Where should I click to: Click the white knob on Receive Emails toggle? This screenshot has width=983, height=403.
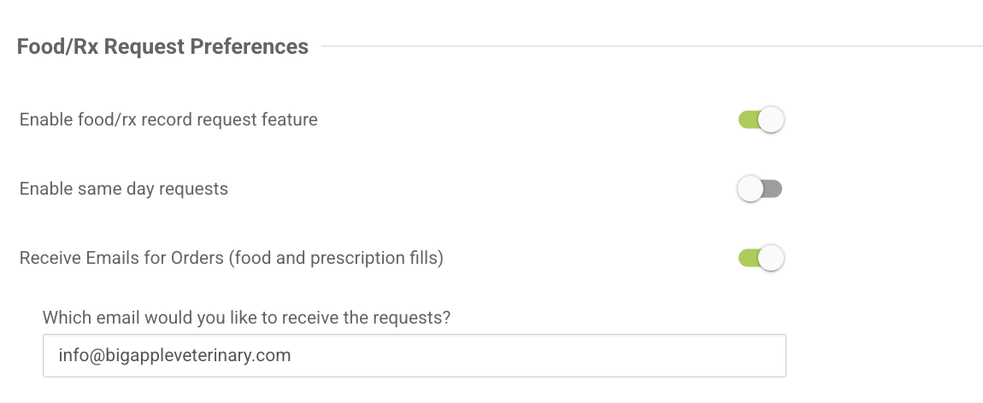tap(771, 257)
